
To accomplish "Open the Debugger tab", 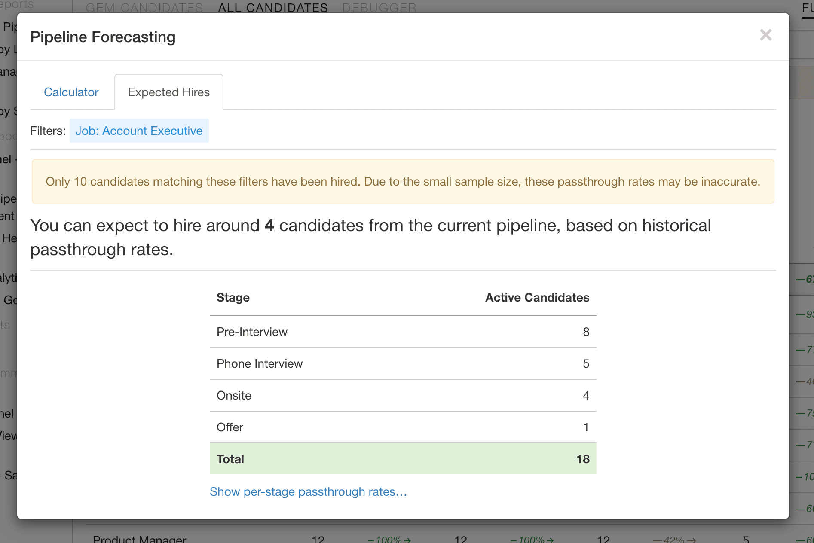I will point(379,7).
